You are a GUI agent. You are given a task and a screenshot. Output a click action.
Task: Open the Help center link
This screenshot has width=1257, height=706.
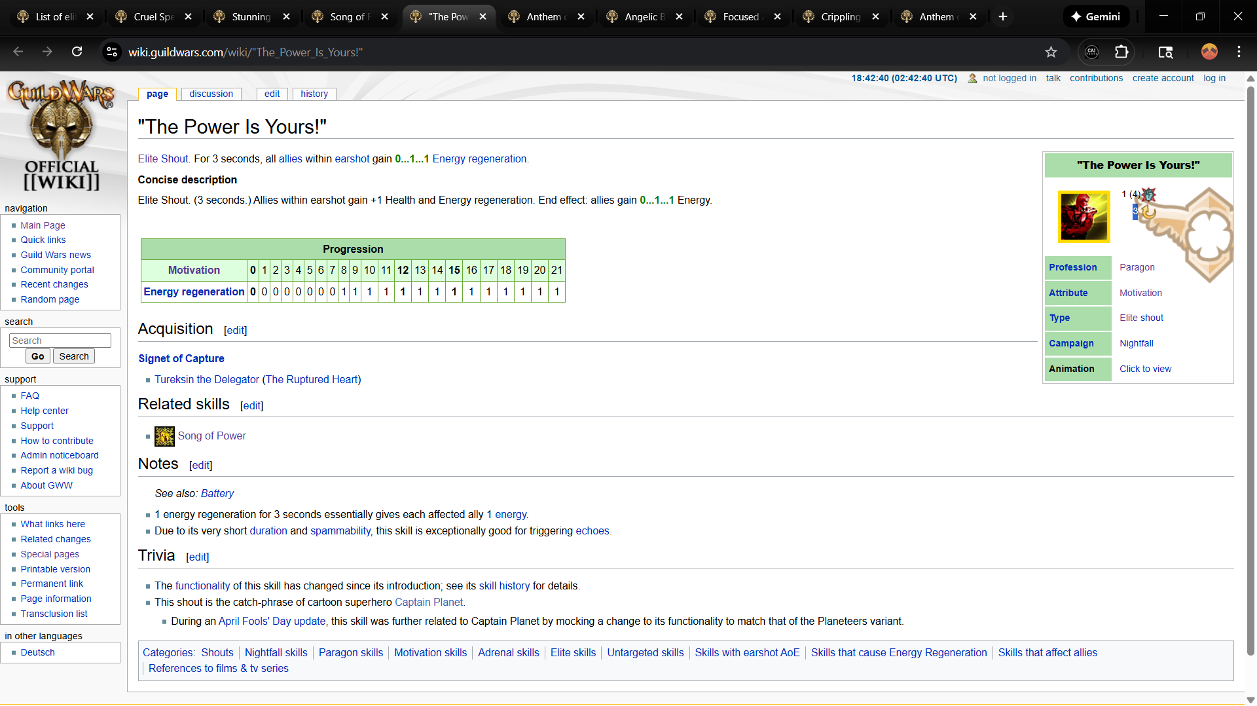point(45,411)
